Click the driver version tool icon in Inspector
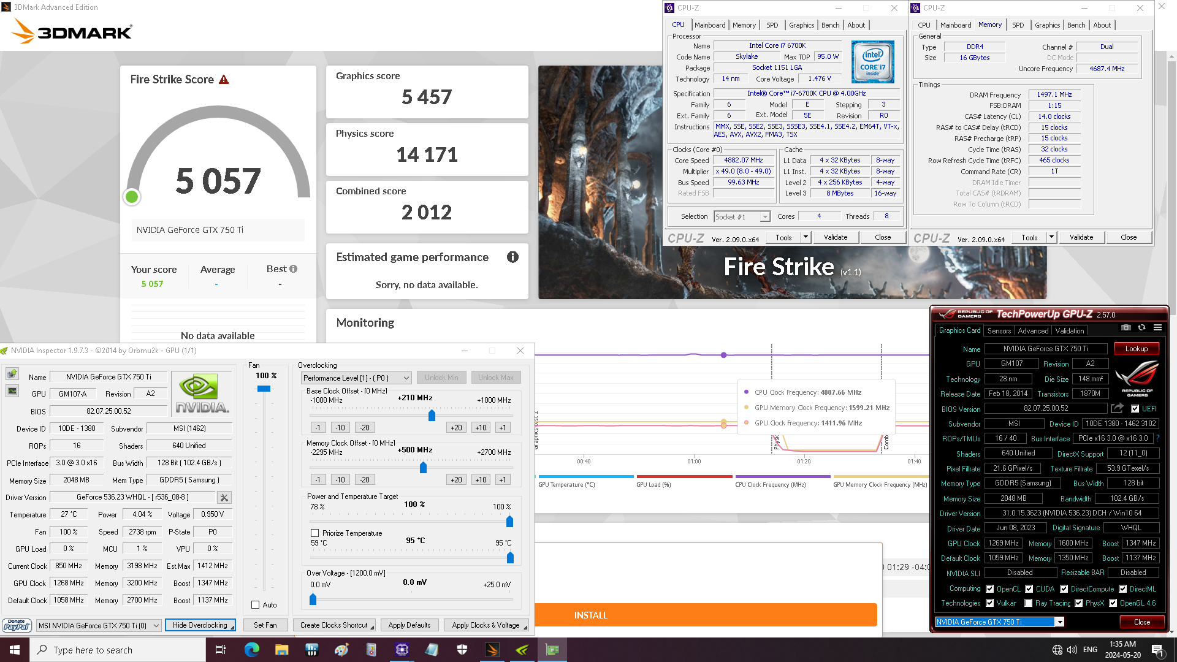Screen dimensions: 1177x662 224,498
